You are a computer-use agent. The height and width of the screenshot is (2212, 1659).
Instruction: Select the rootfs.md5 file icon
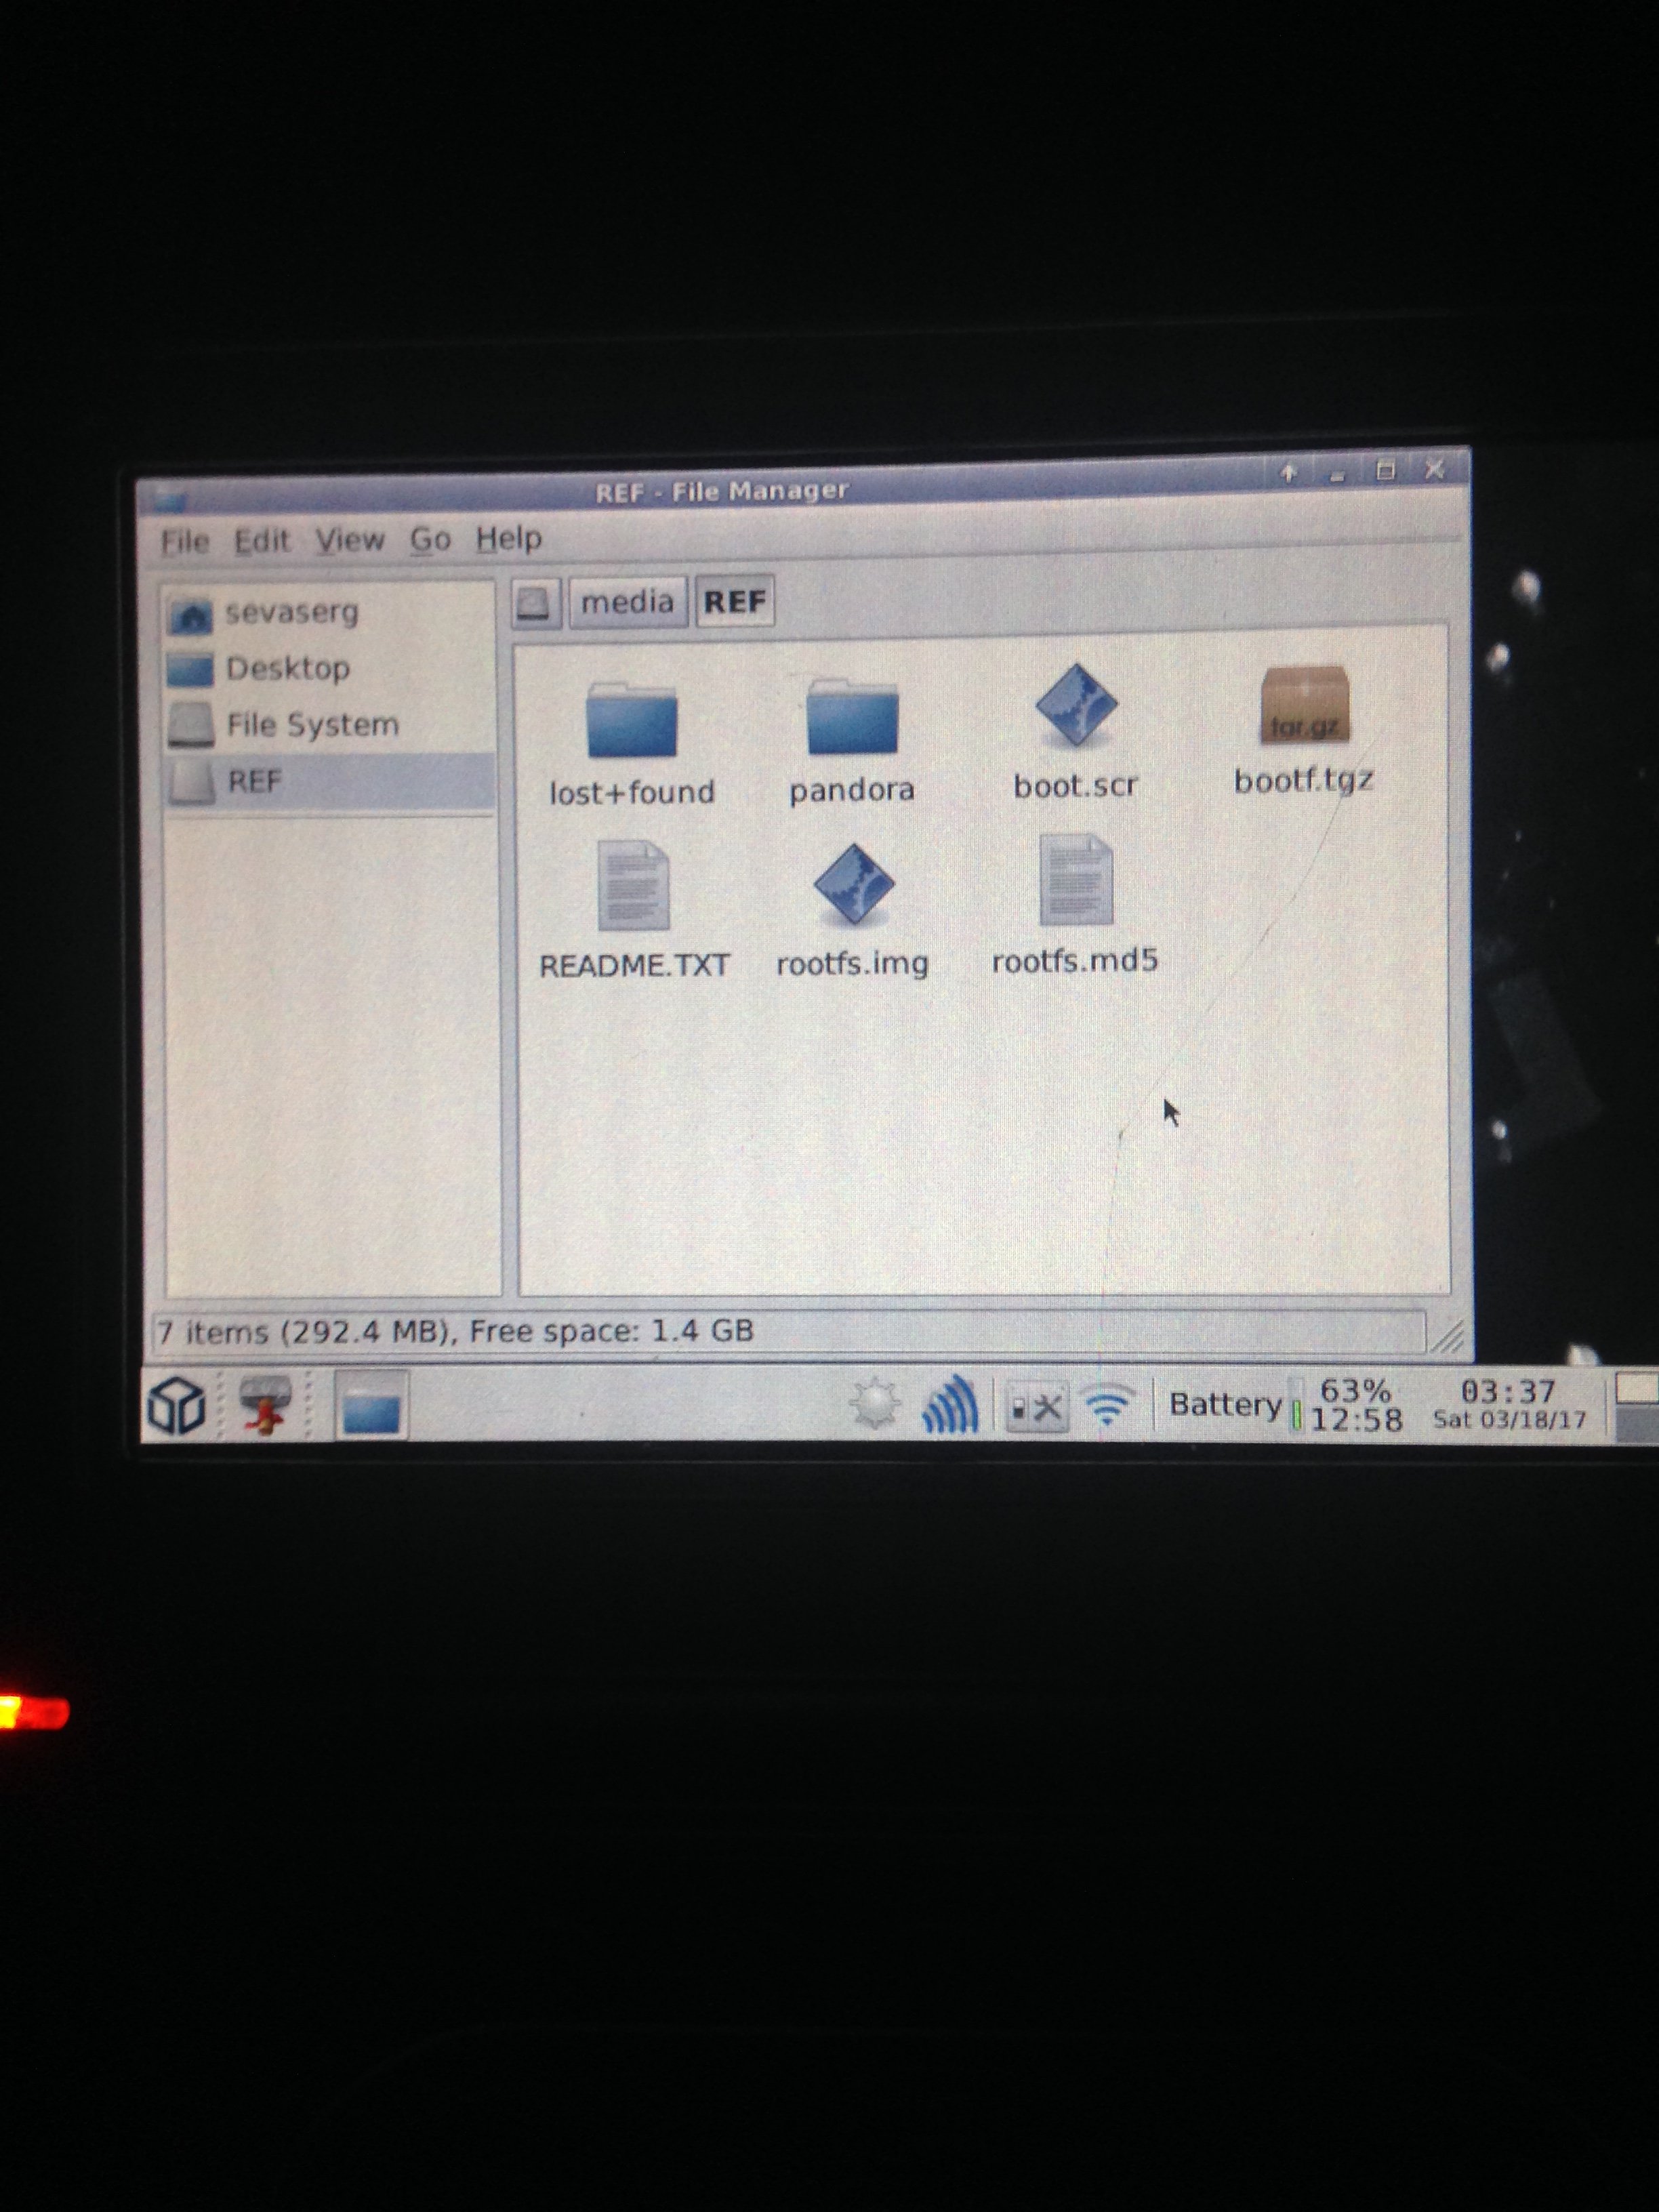point(1075,881)
